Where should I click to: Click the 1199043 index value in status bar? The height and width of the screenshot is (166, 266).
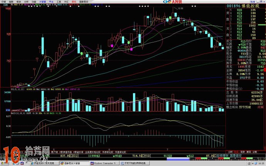pyautogui.click(x=94, y=156)
